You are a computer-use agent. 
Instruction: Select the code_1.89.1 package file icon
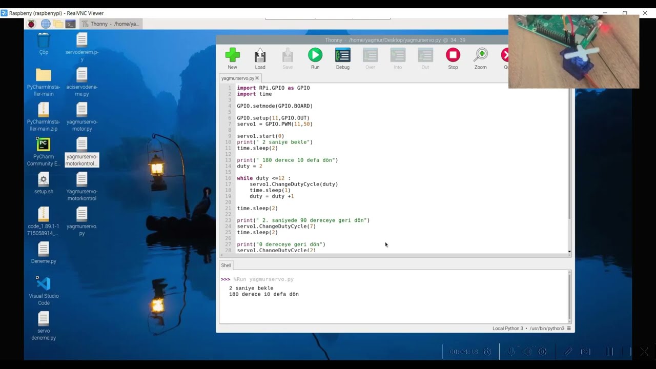(x=44, y=221)
